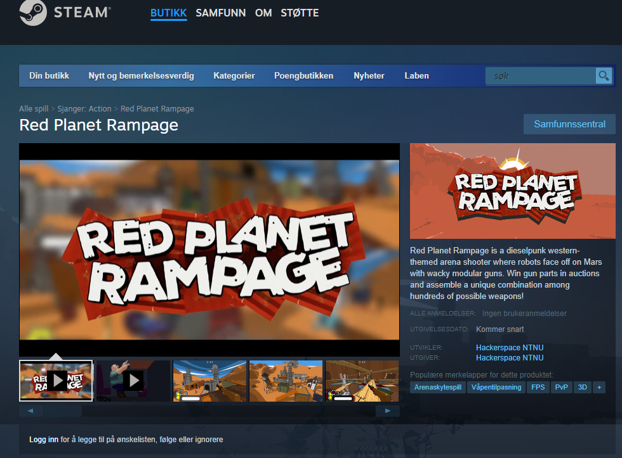Select the 3D tag
Screen dimensions: 622x458
coord(583,387)
